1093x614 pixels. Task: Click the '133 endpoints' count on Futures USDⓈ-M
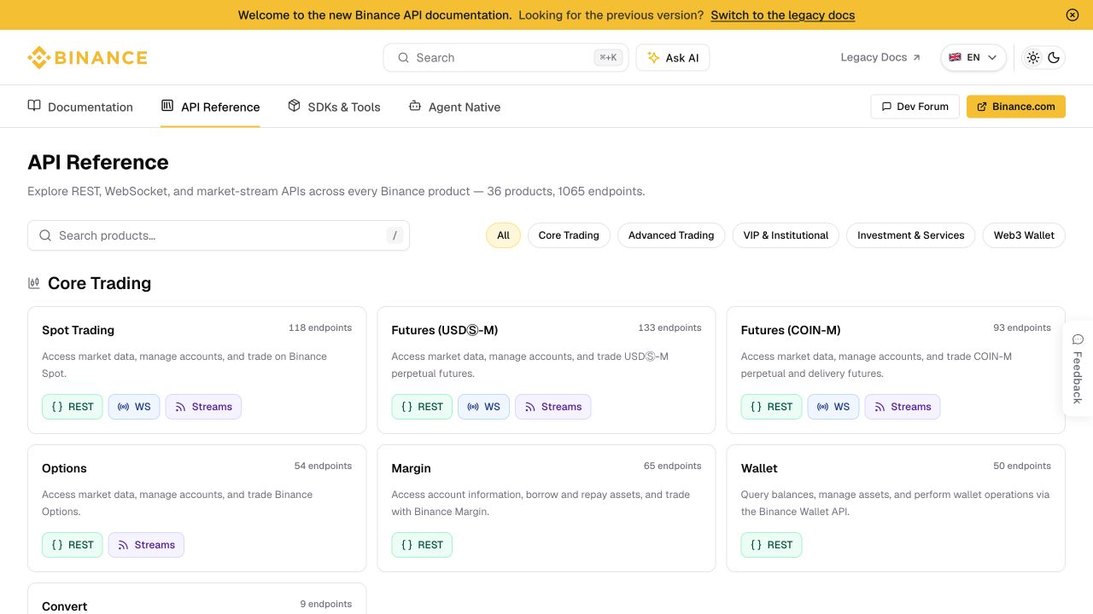[x=669, y=327]
